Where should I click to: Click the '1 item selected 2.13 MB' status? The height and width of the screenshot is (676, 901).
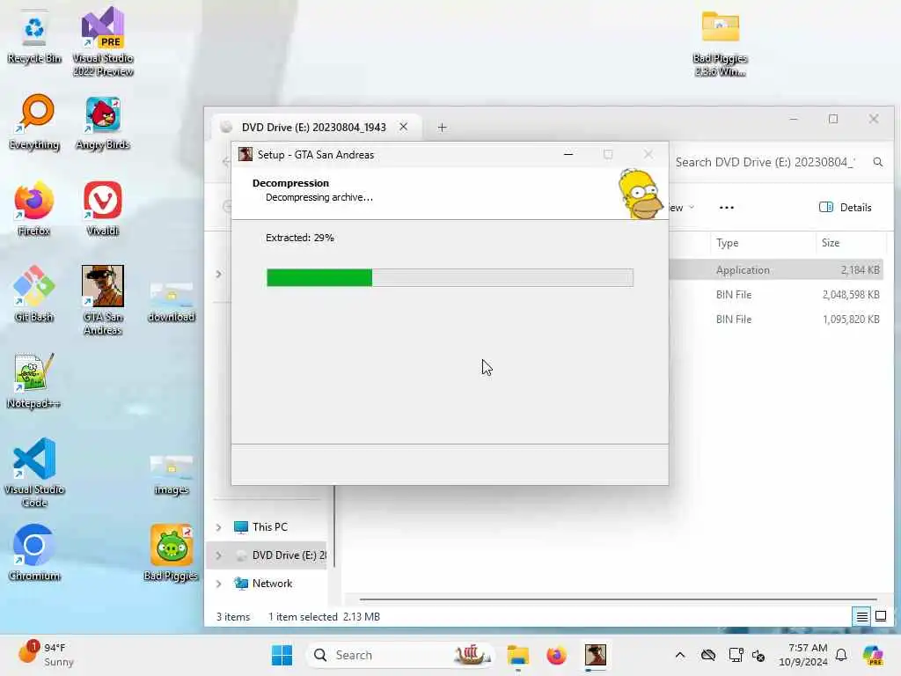pos(324,617)
